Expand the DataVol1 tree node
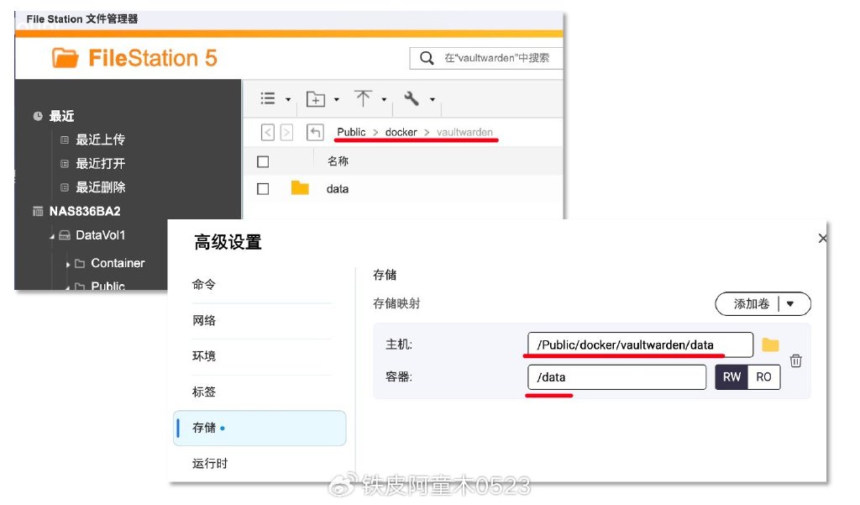860x505 pixels. (x=52, y=235)
